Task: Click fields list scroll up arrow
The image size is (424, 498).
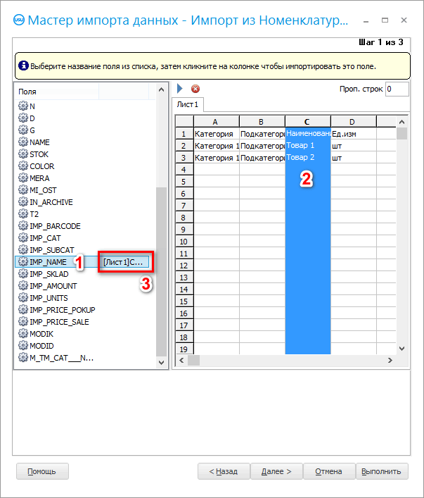Action: (x=161, y=90)
